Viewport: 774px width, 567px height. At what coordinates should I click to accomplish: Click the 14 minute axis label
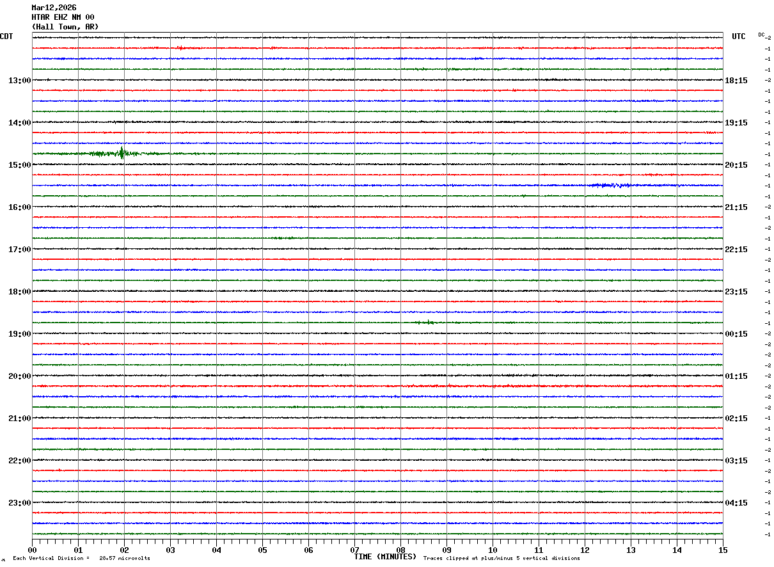click(677, 550)
